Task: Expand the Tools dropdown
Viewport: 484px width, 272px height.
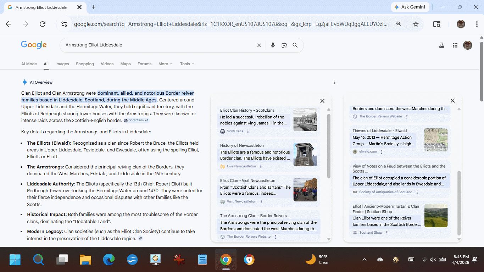Action: tap(187, 64)
